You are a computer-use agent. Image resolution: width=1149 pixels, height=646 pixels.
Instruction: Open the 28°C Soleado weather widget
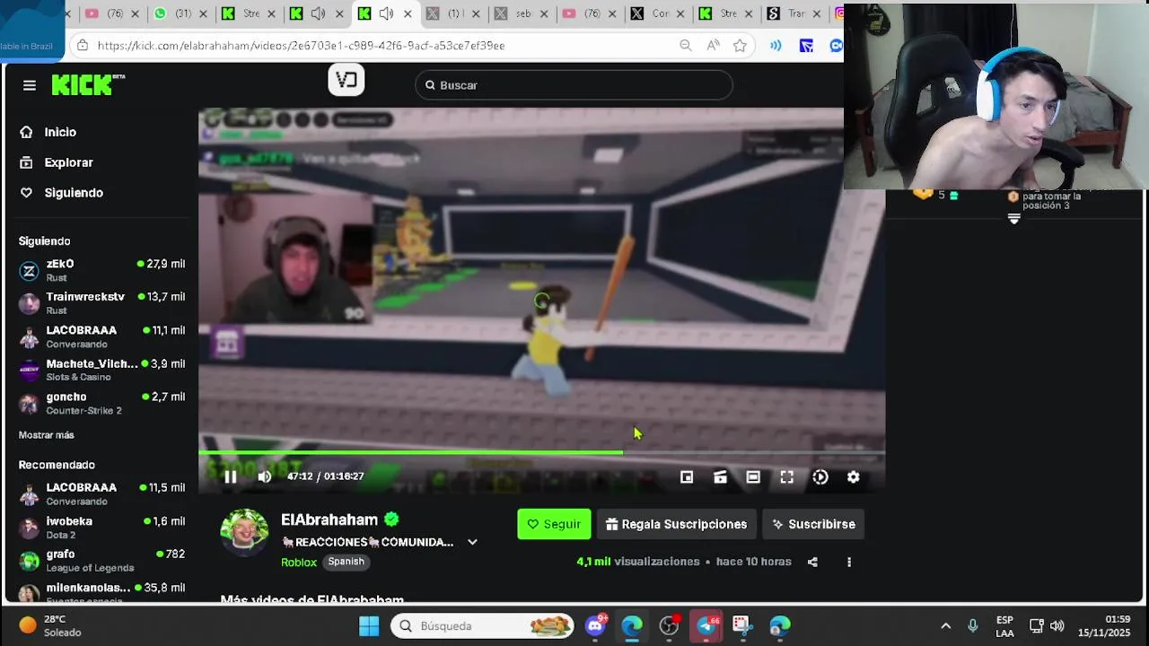[49, 626]
